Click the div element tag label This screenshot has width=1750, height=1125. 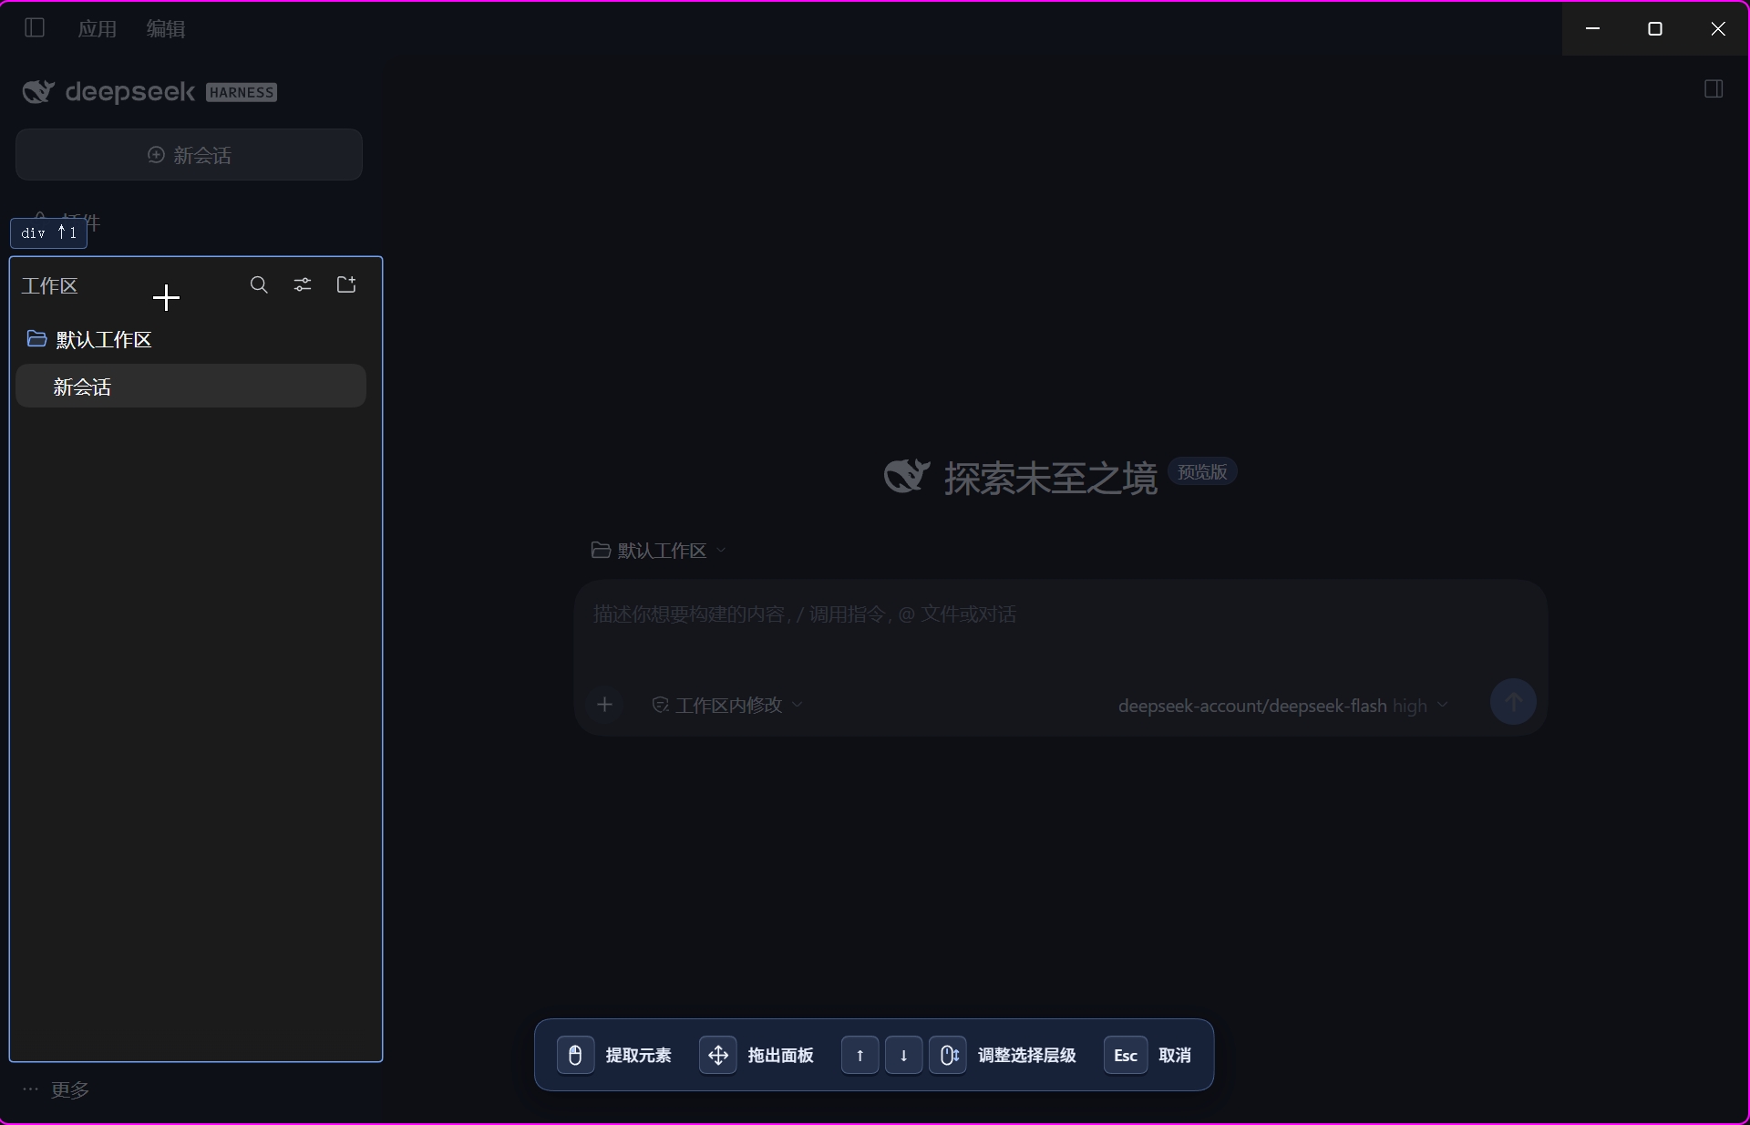click(x=49, y=233)
